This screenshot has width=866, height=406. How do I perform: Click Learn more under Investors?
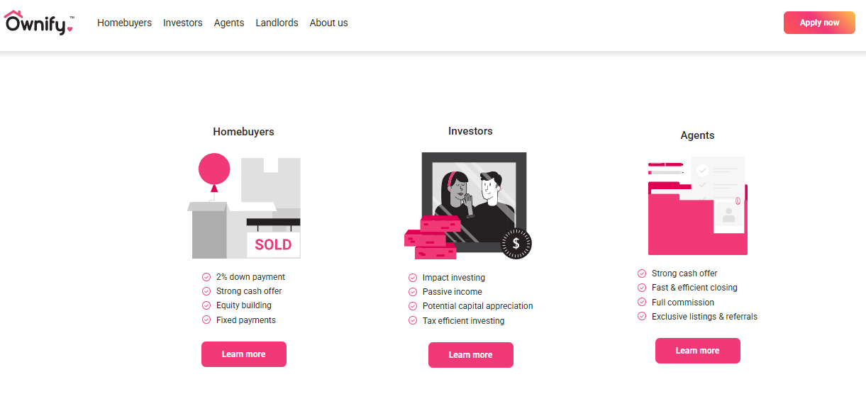click(470, 355)
